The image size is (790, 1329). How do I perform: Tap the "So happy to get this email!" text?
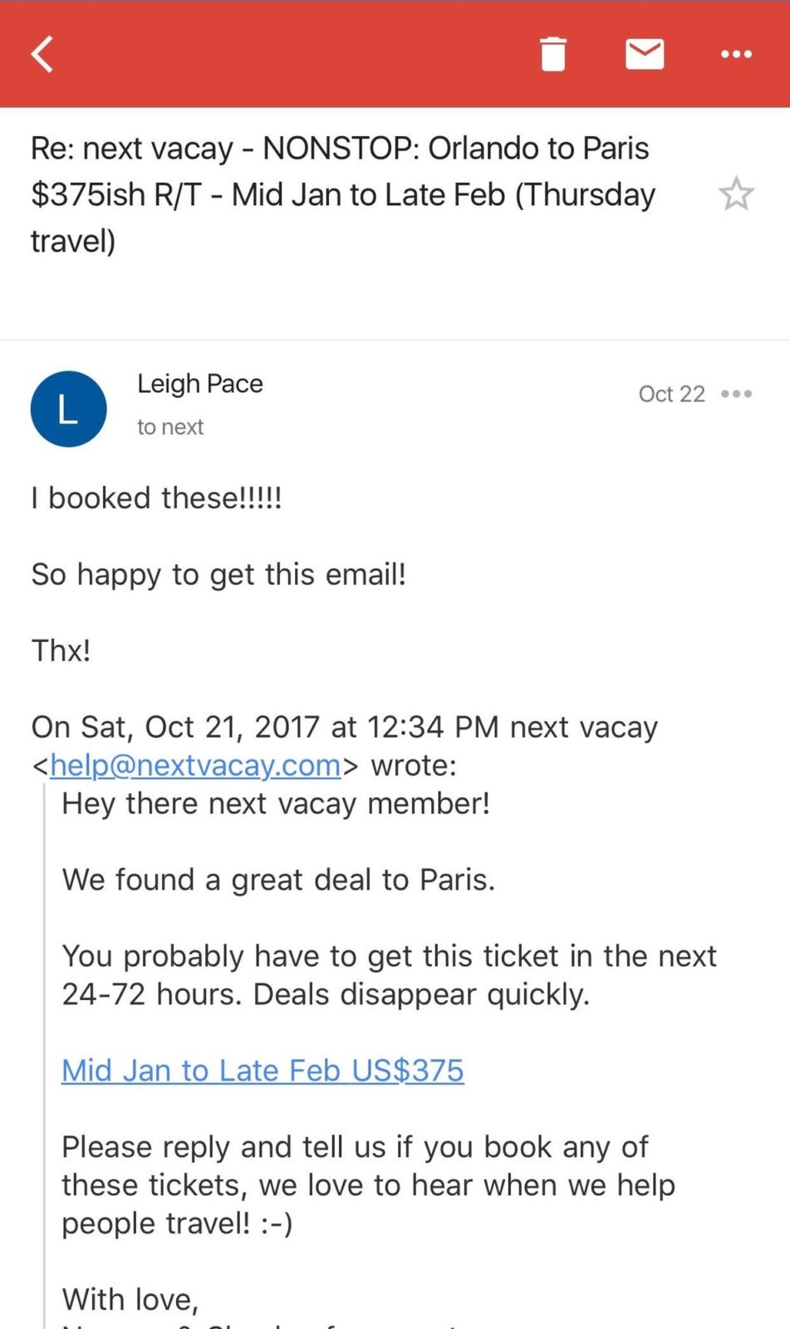point(218,575)
